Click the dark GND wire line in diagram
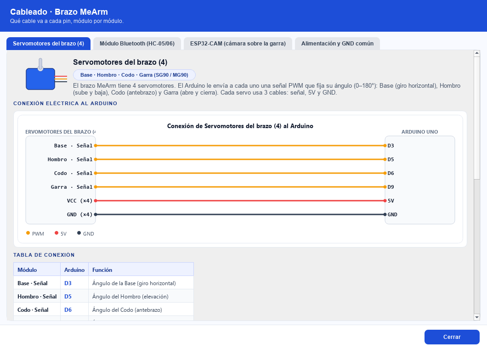The image size is (487, 349). click(240, 214)
